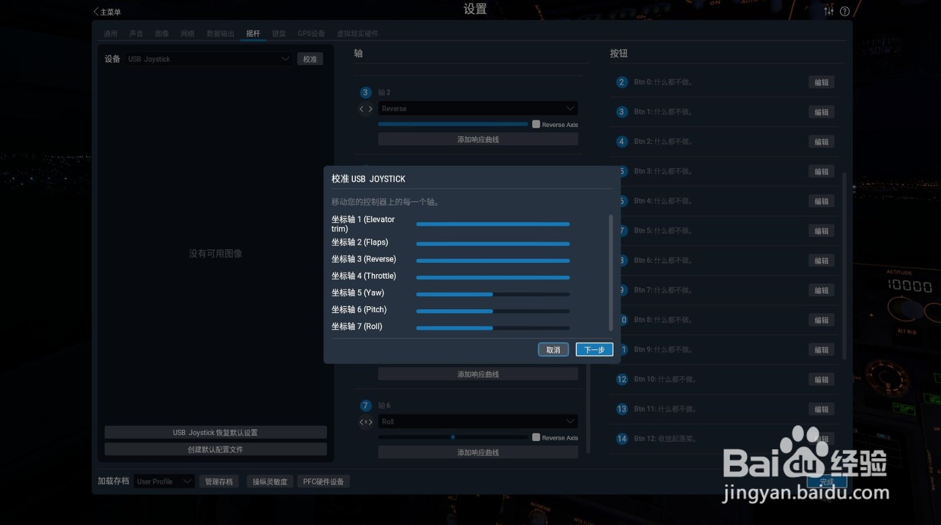The height and width of the screenshot is (525, 941).
Task: Click 下一步 in calibration dialog
Action: [594, 350]
